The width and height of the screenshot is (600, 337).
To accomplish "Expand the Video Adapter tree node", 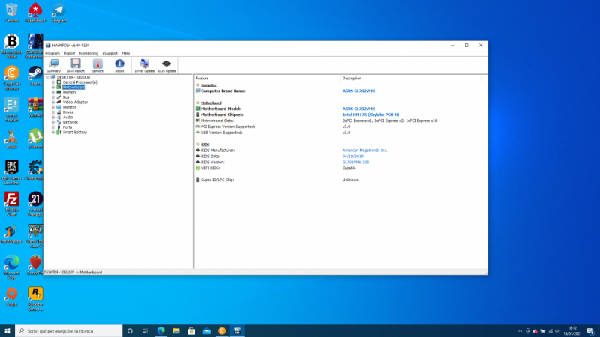I will (x=53, y=102).
